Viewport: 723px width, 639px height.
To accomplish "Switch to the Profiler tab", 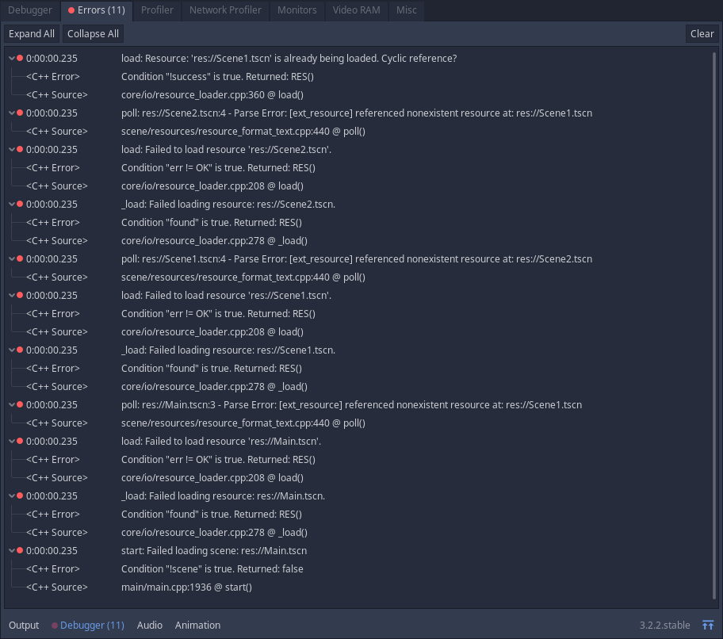I will click(156, 10).
